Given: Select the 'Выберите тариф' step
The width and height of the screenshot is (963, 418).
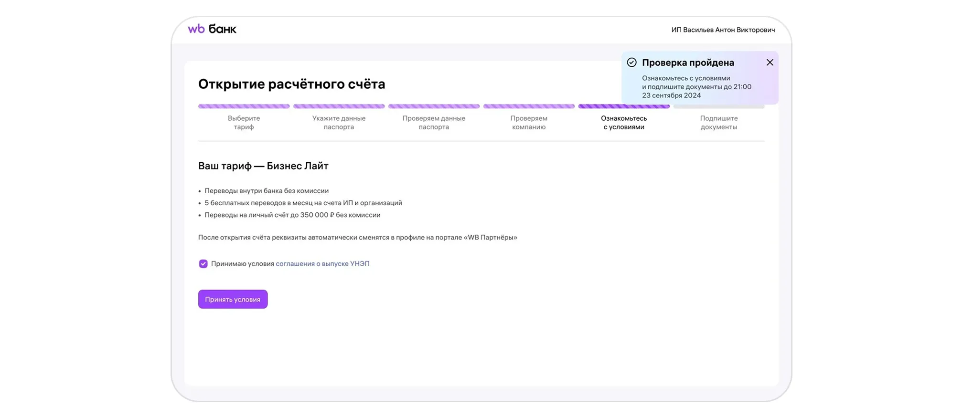Looking at the screenshot, I should (244, 123).
